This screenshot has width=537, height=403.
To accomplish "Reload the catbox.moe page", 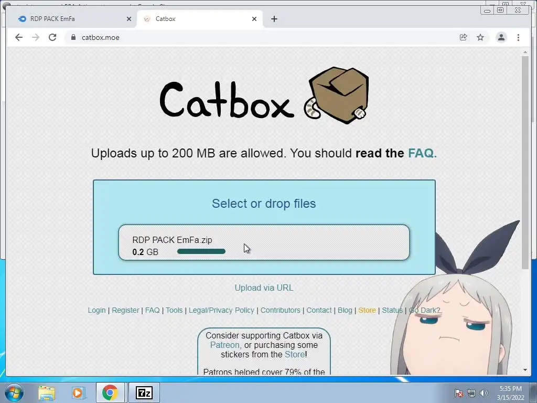I will coord(52,37).
